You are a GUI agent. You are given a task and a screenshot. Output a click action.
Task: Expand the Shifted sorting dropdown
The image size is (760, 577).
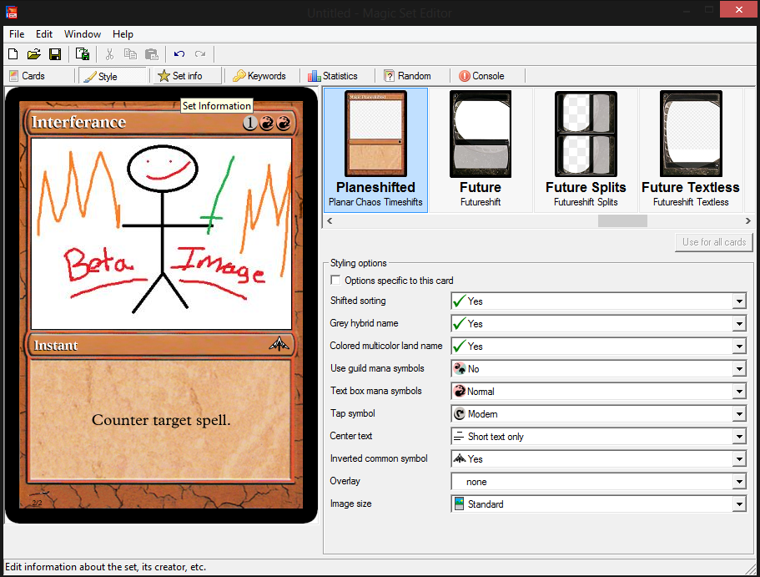tap(739, 301)
